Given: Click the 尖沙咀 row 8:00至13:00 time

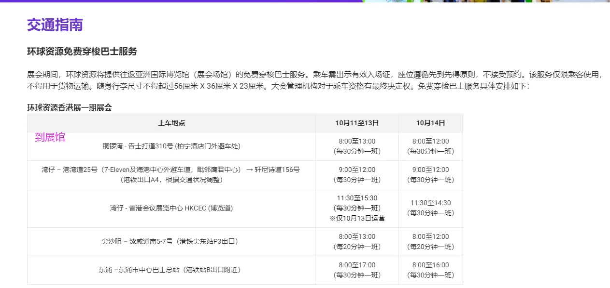Looking at the screenshot, I should click(x=357, y=236).
